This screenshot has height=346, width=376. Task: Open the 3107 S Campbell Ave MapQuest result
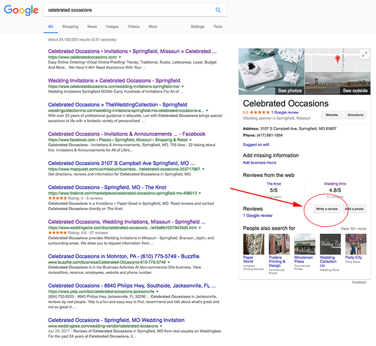pos(121,163)
